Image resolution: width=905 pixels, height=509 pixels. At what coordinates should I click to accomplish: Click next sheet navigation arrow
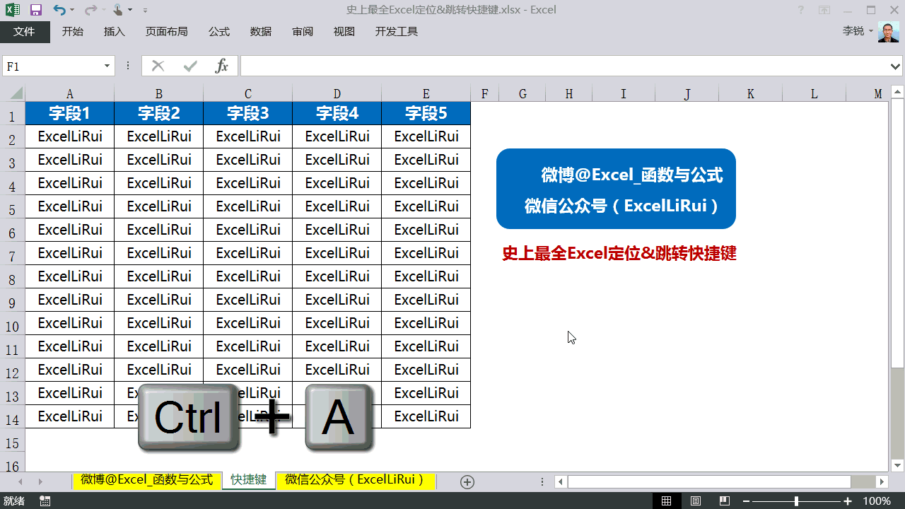40,481
